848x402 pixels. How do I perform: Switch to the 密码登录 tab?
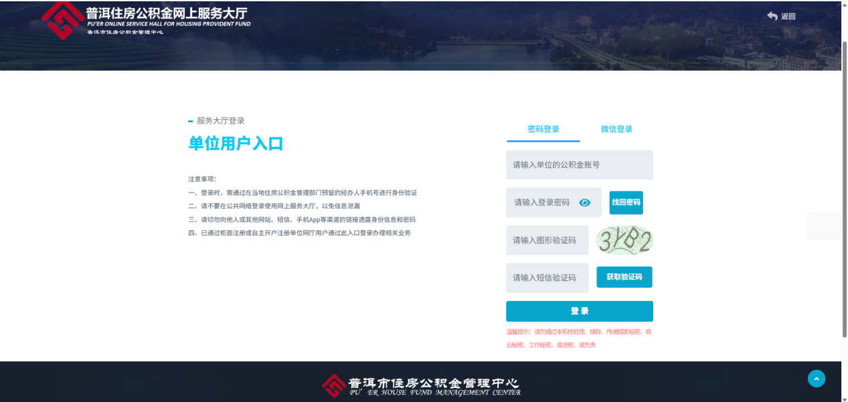[x=543, y=129]
